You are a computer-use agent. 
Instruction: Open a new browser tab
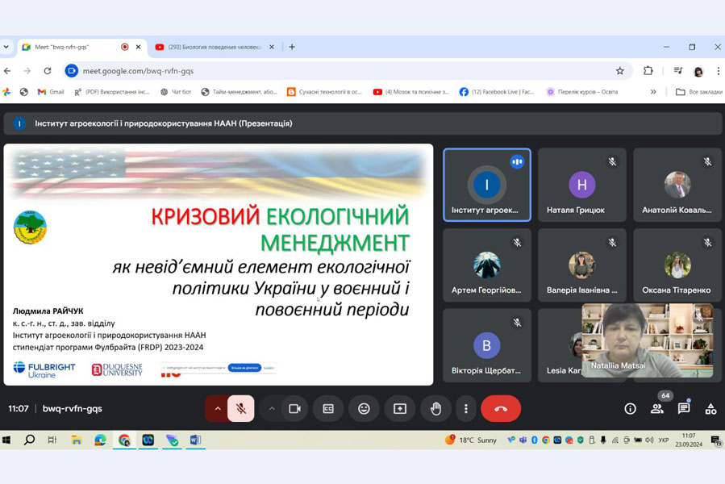(x=292, y=48)
